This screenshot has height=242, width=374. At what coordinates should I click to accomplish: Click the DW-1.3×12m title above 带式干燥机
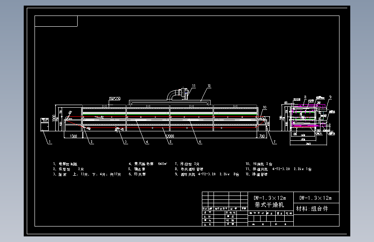270,198
